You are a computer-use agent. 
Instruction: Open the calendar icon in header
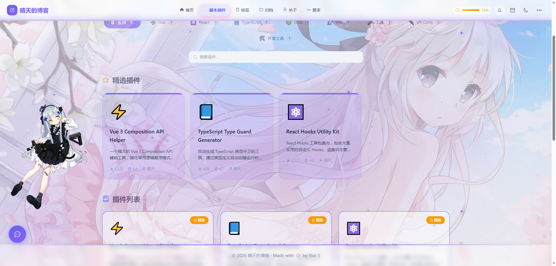(513, 10)
